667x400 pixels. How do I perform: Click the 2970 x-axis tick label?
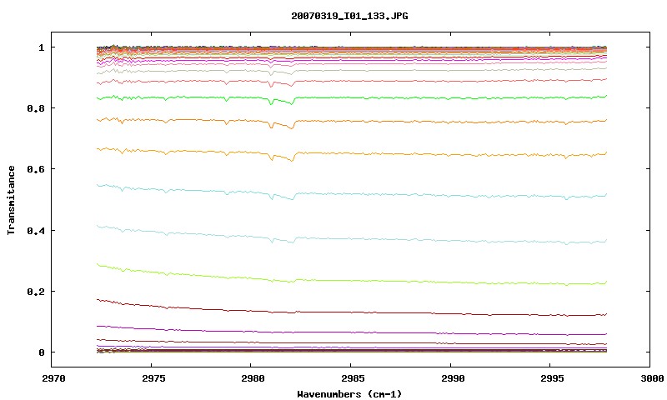[53, 378]
